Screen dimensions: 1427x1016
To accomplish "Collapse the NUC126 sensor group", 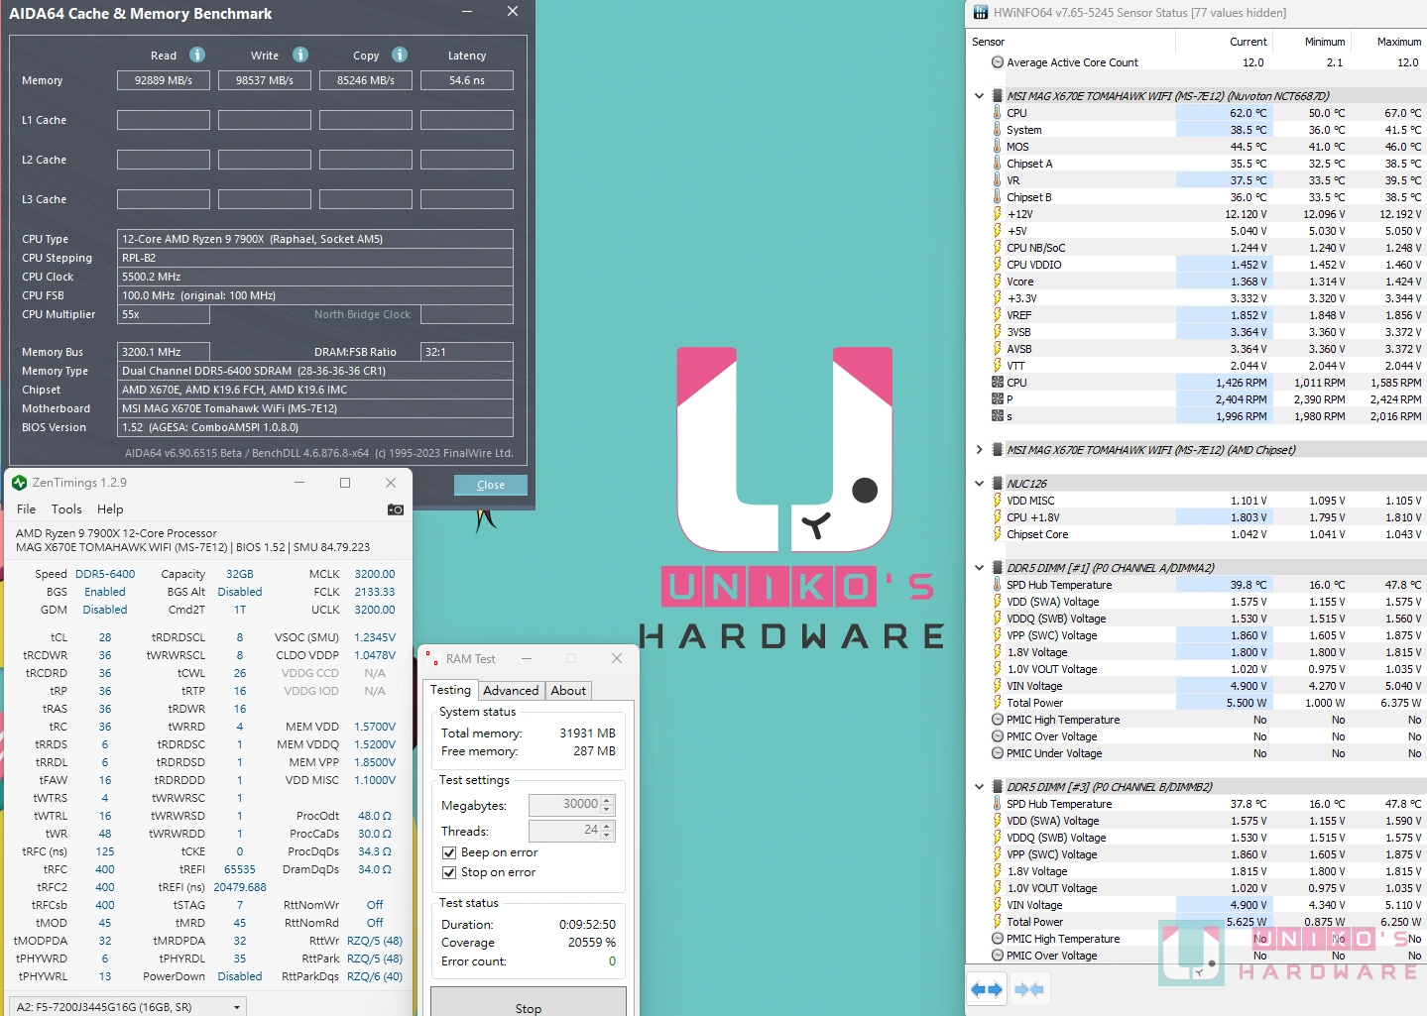I will click(x=979, y=484).
